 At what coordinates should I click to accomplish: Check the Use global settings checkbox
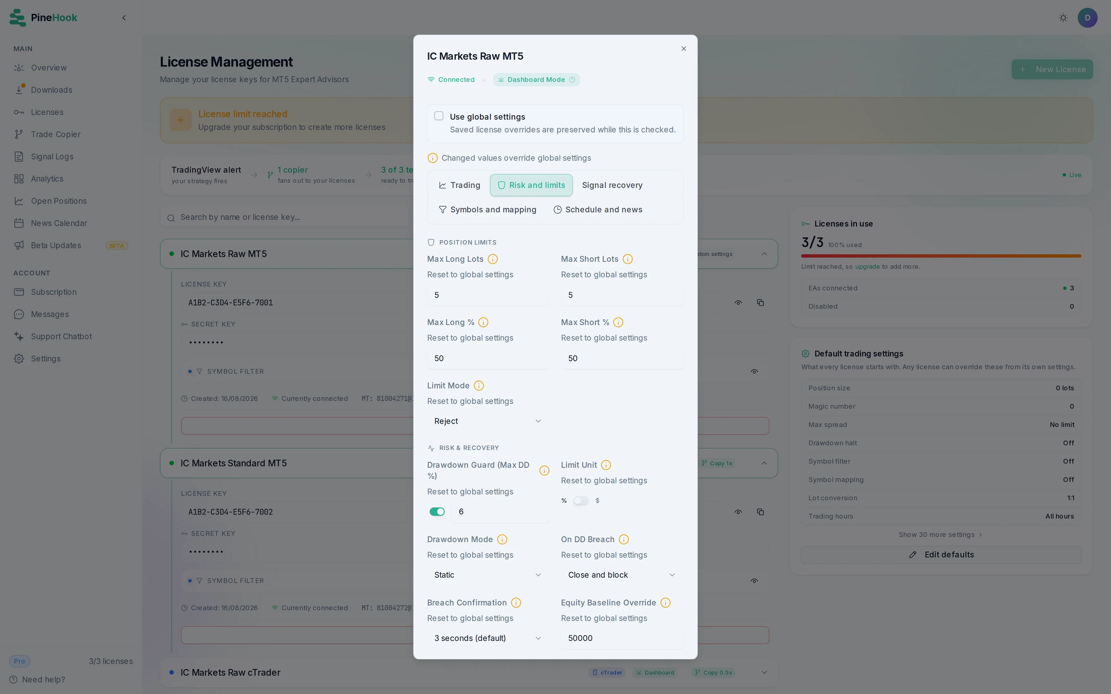click(439, 116)
